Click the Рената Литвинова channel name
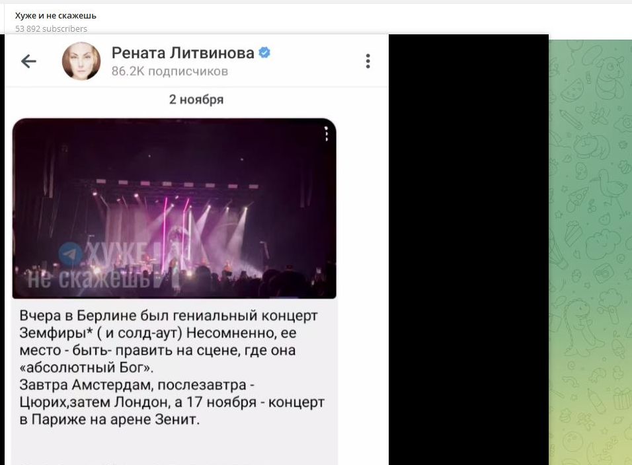This screenshot has height=465, width=632. 183,53
